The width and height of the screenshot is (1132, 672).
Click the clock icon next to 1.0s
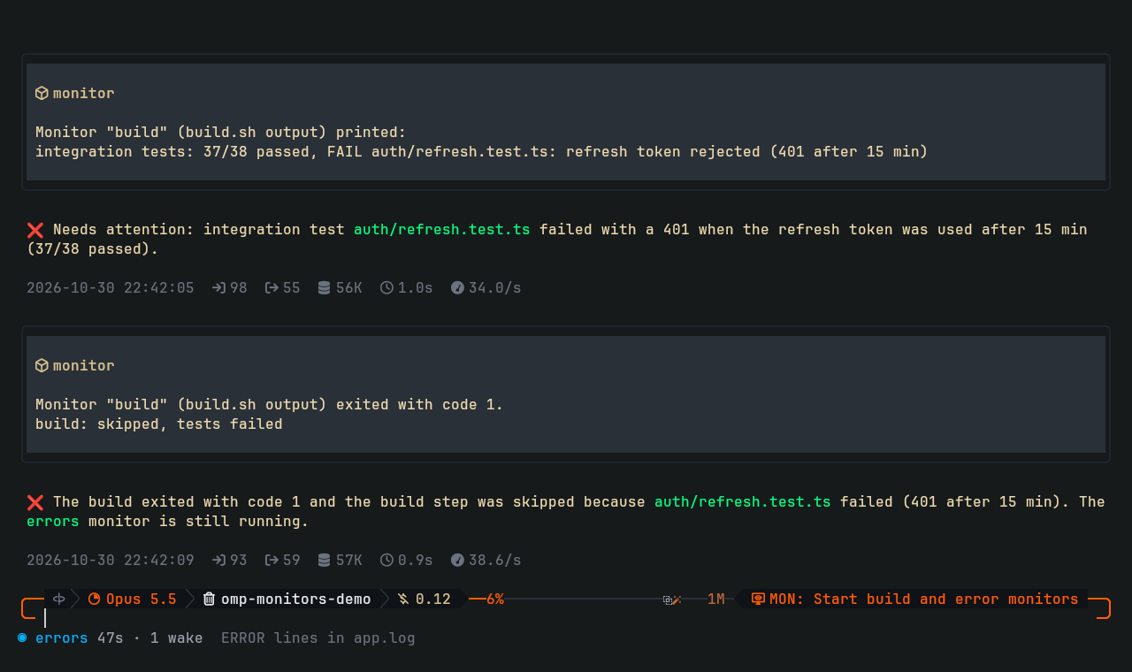pos(386,287)
